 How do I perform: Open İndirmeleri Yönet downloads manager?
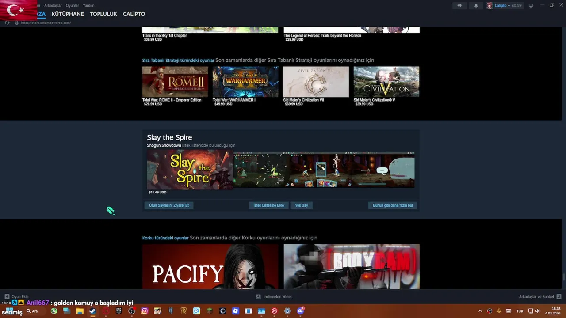[274, 297]
